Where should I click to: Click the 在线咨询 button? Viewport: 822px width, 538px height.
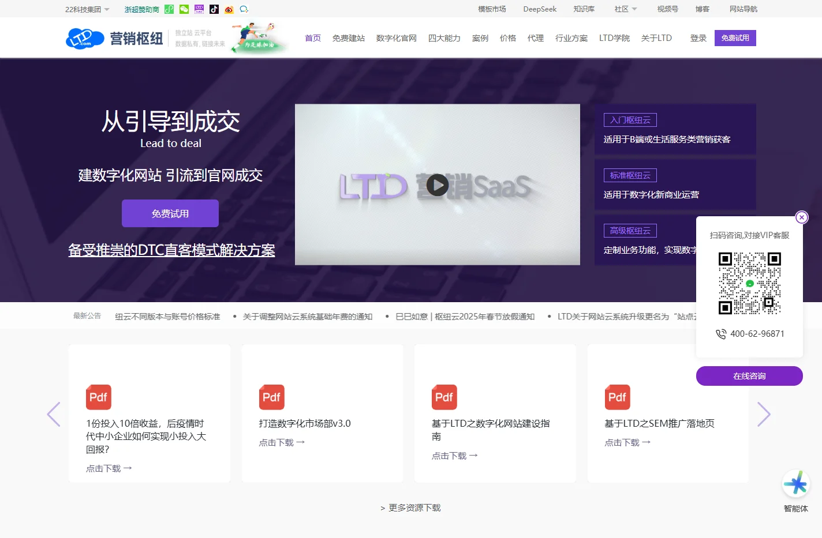click(x=749, y=376)
